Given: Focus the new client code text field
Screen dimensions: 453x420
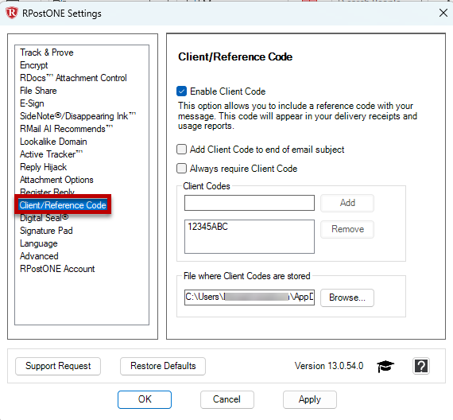Looking at the screenshot, I should pyautogui.click(x=250, y=203).
